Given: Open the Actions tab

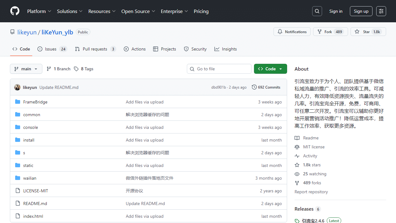Looking at the screenshot, I should pyautogui.click(x=135, y=49).
